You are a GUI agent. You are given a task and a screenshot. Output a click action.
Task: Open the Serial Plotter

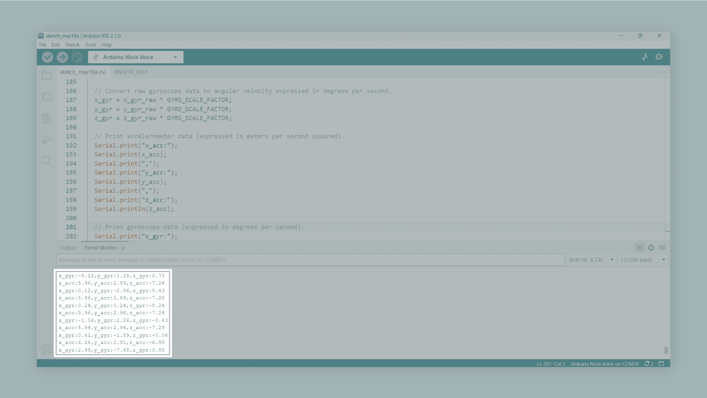point(645,57)
